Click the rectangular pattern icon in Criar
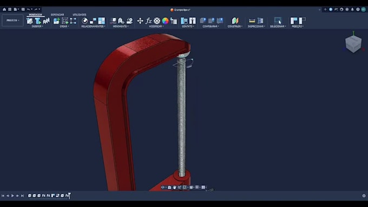This screenshot has width=368, height=207. coord(73,21)
